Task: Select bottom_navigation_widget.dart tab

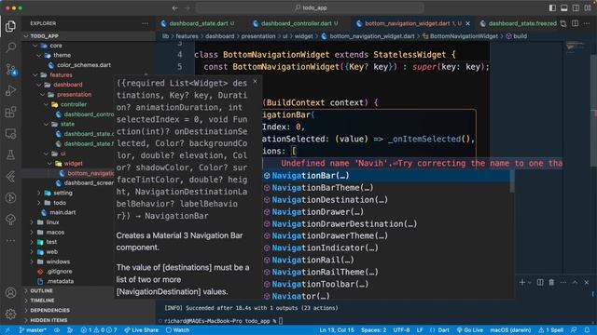Action: coord(408,23)
